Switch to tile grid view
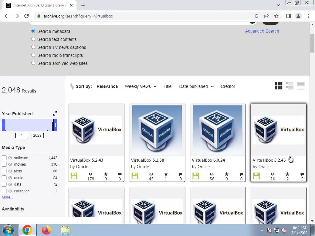Image resolution: width=315 pixels, height=236 pixels. tap(279, 86)
